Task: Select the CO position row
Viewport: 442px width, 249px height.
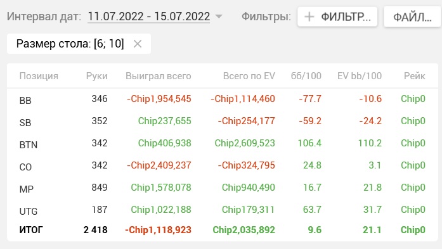Action: pos(223,165)
